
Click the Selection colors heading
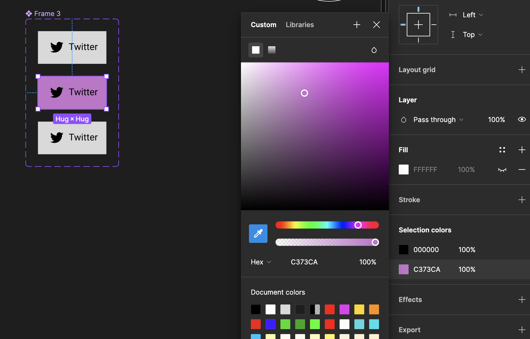(425, 230)
